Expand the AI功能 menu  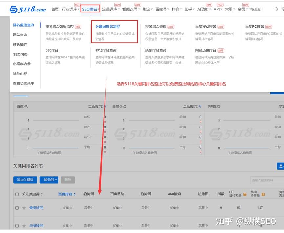tap(204, 9)
